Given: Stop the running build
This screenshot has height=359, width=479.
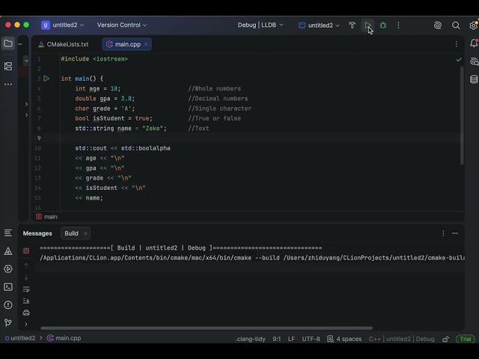Looking at the screenshot, I should tap(26, 251).
